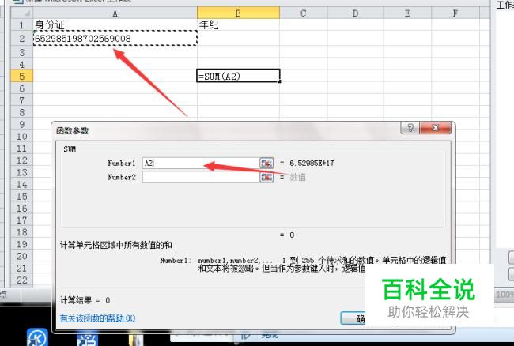The image size is (514, 346).
Task: Select row 10 header
Action: tap(21, 137)
